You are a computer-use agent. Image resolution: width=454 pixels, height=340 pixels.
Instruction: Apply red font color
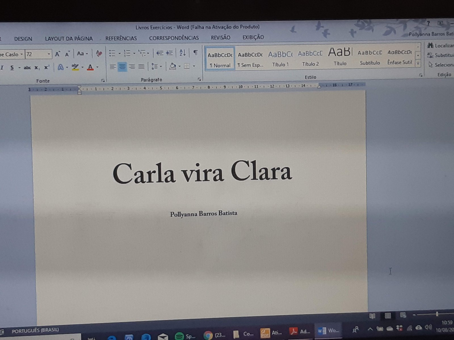(90, 67)
